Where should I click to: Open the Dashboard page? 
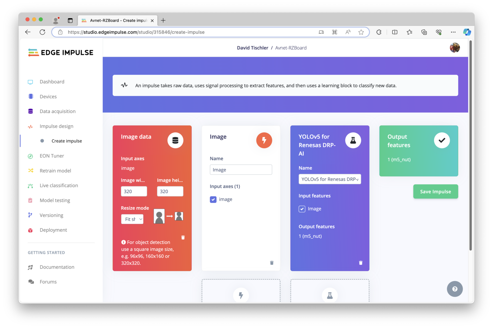coord(52,82)
